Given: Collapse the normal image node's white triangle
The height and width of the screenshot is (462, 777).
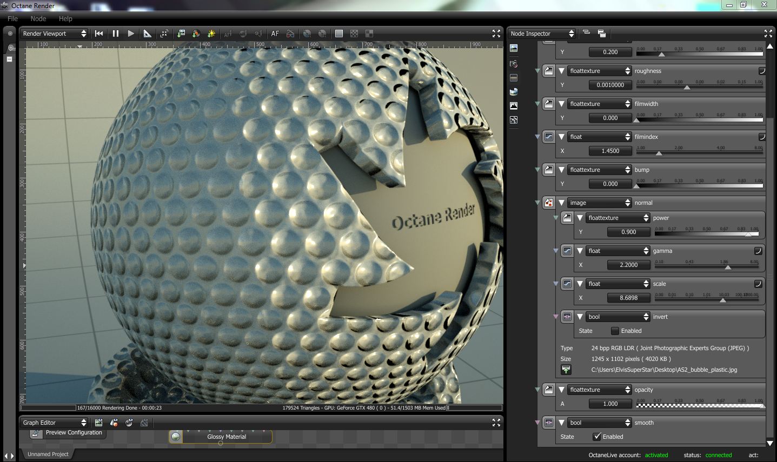Looking at the screenshot, I should click(562, 203).
